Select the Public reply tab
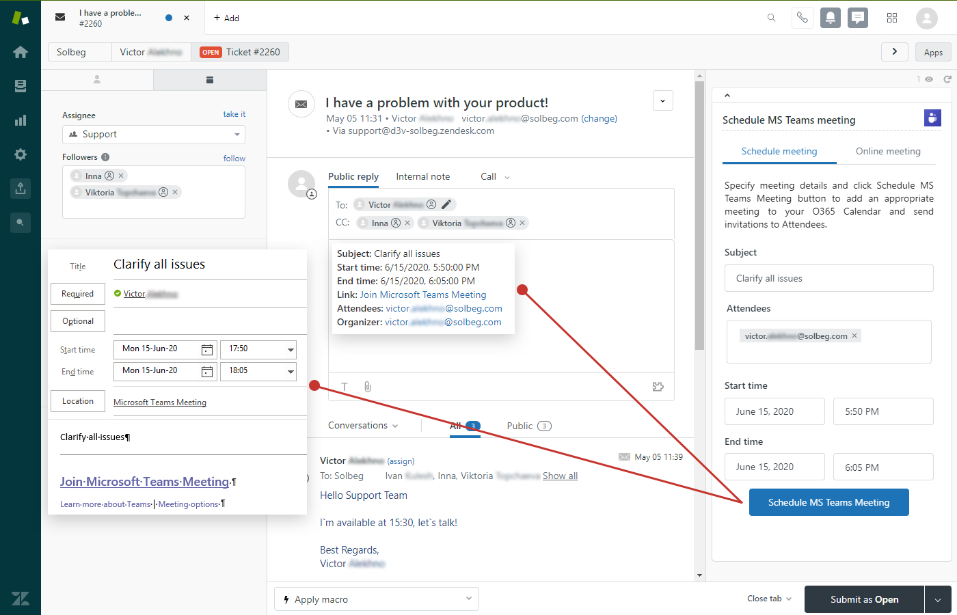 click(x=353, y=176)
